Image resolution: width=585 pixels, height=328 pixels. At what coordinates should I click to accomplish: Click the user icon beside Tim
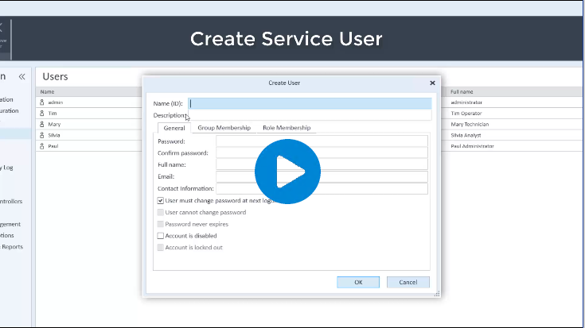tap(41, 114)
